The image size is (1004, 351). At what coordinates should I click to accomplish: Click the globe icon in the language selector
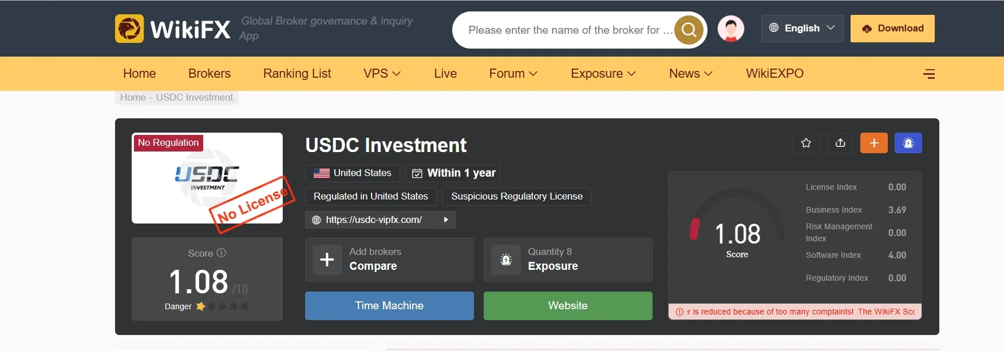774,28
